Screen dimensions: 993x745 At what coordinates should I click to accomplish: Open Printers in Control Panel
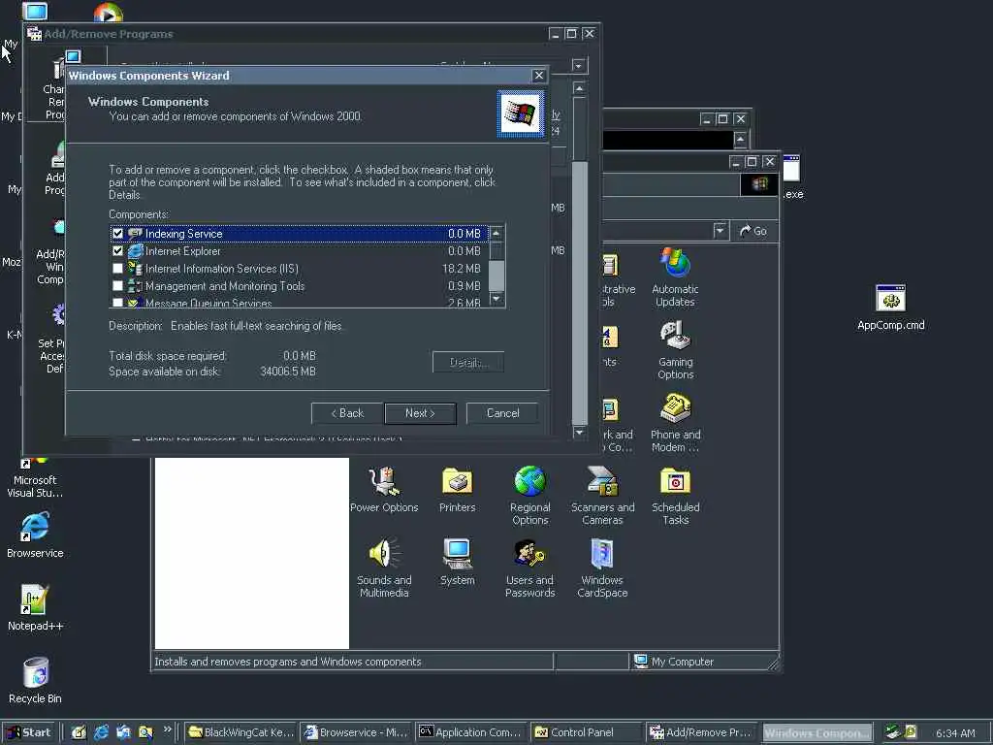(x=458, y=490)
